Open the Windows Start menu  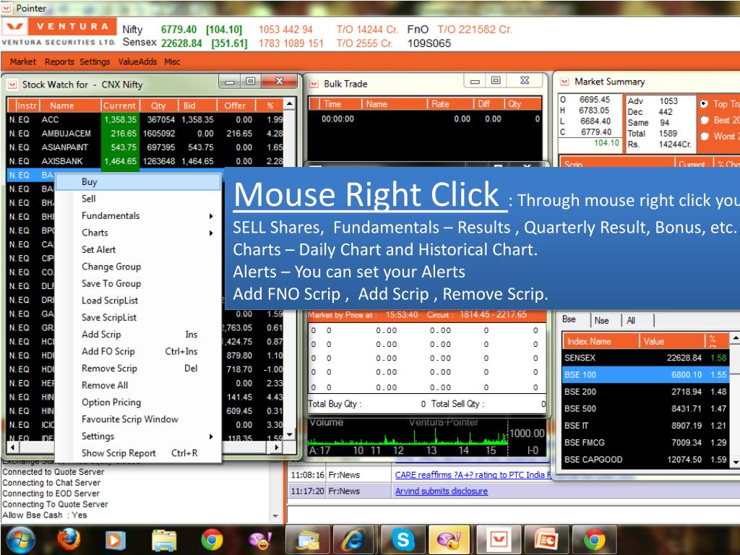click(20, 540)
